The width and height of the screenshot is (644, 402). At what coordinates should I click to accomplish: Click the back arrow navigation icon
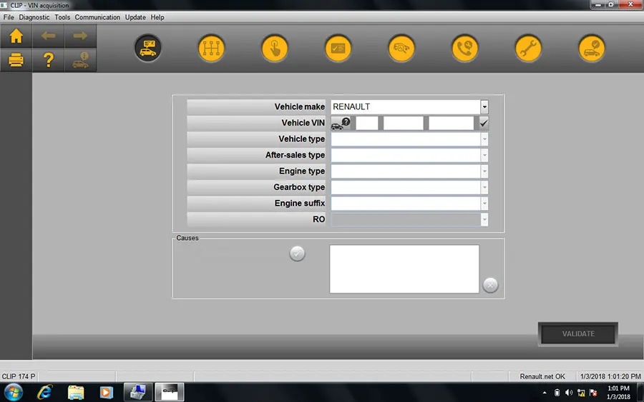(48, 36)
